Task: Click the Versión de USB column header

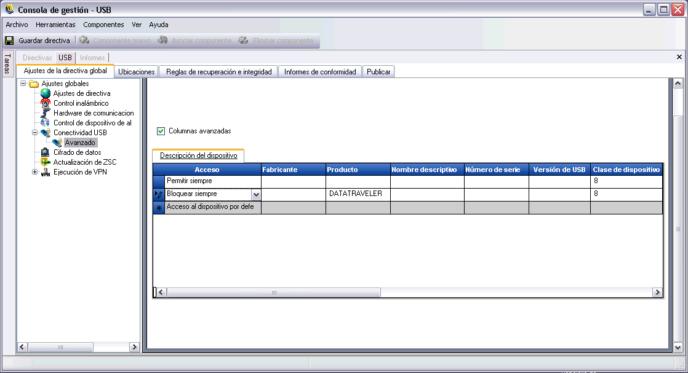Action: [559, 170]
